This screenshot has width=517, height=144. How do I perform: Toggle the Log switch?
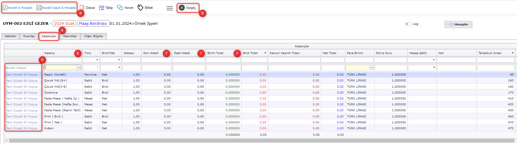coord(409,24)
